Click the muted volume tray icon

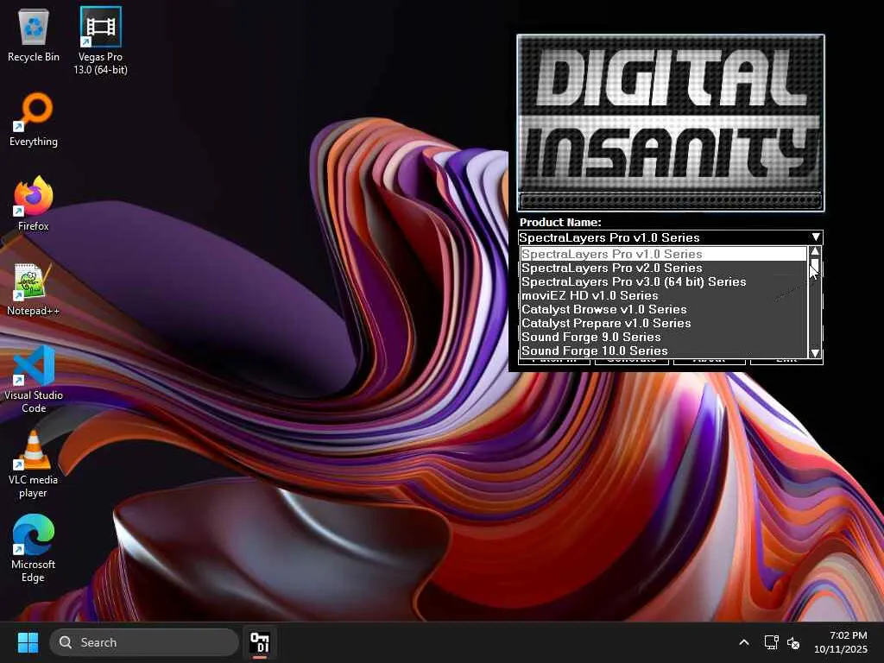(793, 642)
